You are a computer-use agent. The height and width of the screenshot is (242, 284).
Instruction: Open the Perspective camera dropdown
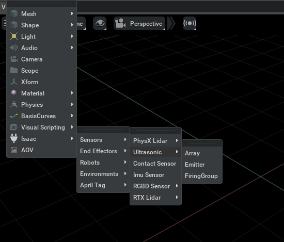[139, 23]
